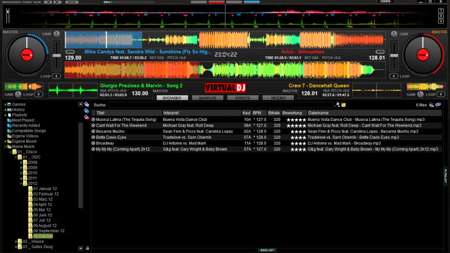This screenshot has height=253, width=450.
Task: Click the left deck red jog wheel center
Action: click(x=27, y=55)
